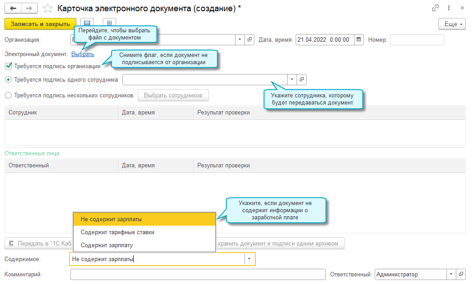
Task: Add the document to favorites with the star
Action: pos(47,9)
